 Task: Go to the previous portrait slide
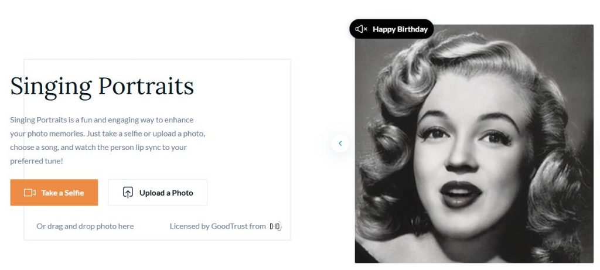340,143
